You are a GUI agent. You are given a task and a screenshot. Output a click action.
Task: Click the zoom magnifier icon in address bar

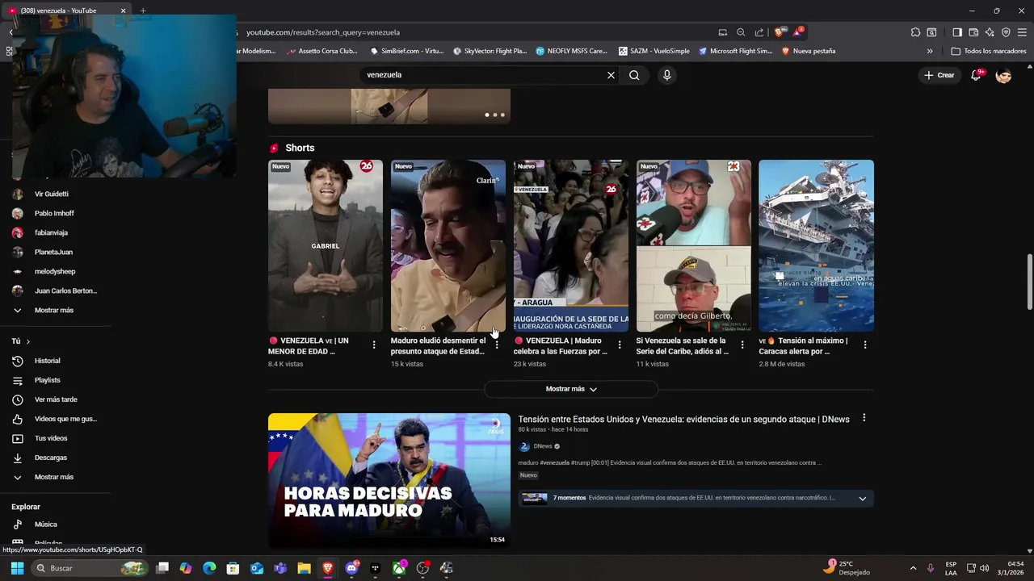click(741, 32)
